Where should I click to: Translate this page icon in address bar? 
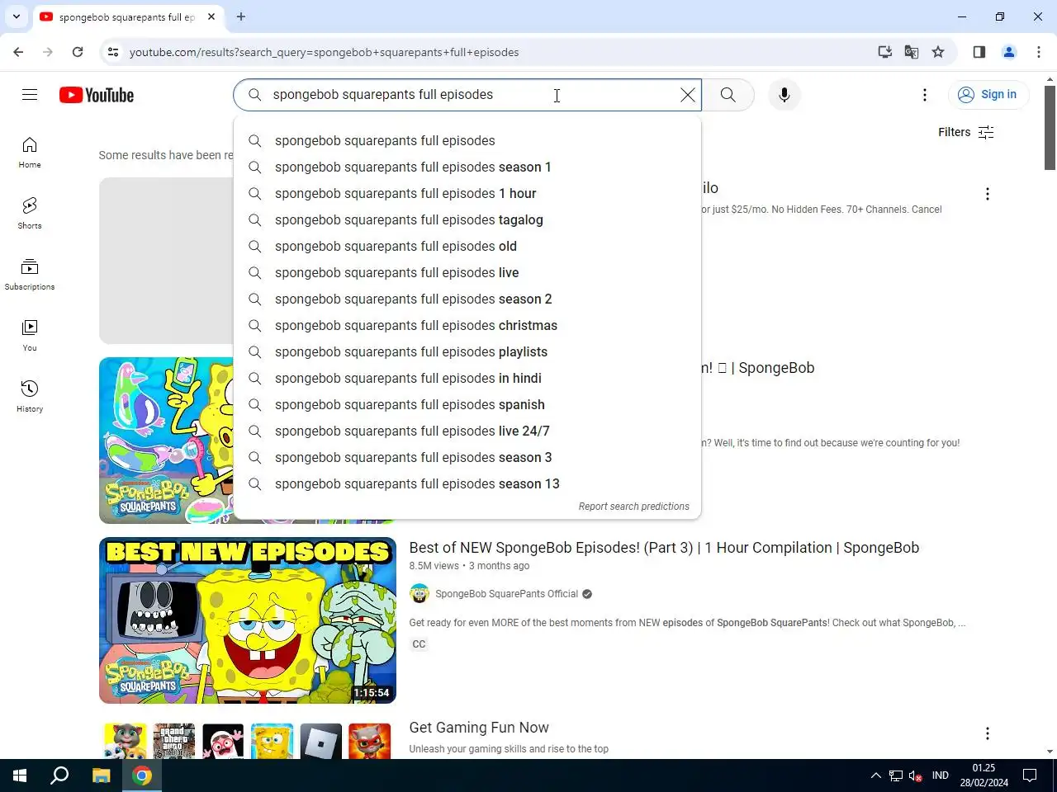point(912,52)
